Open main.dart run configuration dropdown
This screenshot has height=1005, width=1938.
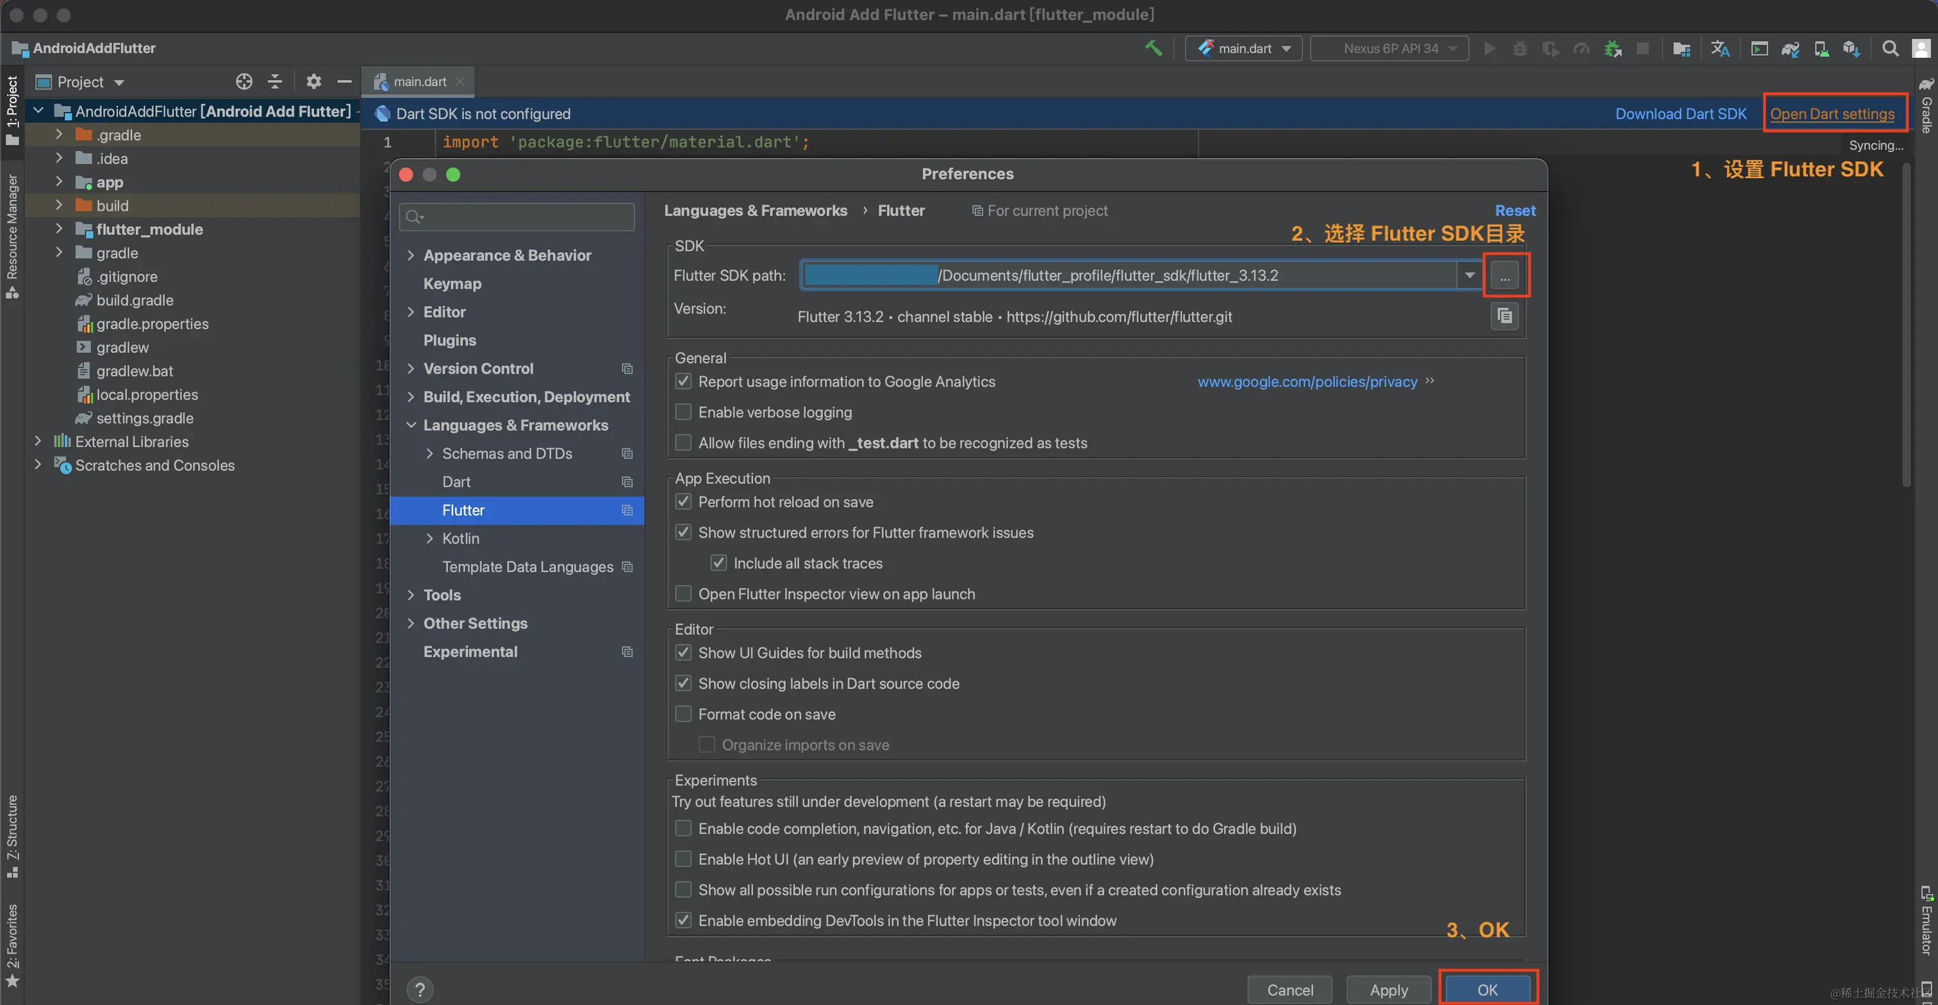(x=1245, y=48)
